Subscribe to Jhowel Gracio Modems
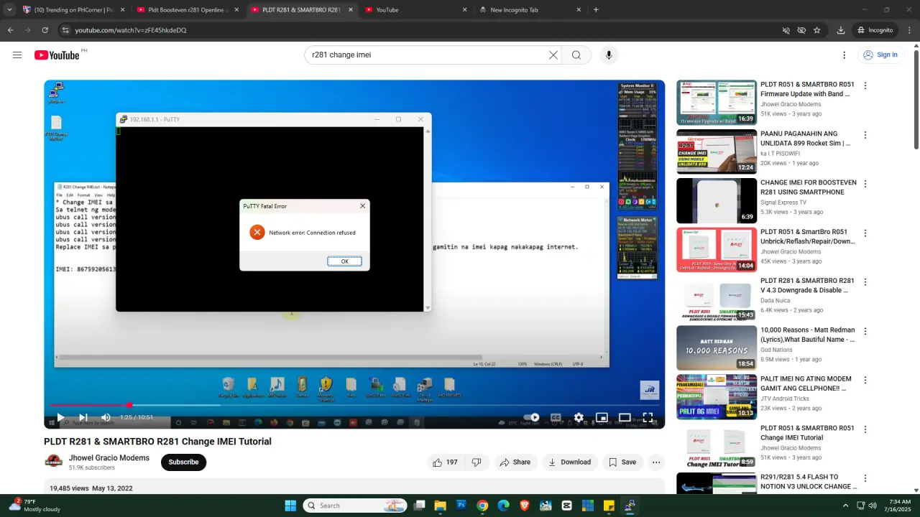This screenshot has width=920, height=517. pyautogui.click(x=183, y=462)
